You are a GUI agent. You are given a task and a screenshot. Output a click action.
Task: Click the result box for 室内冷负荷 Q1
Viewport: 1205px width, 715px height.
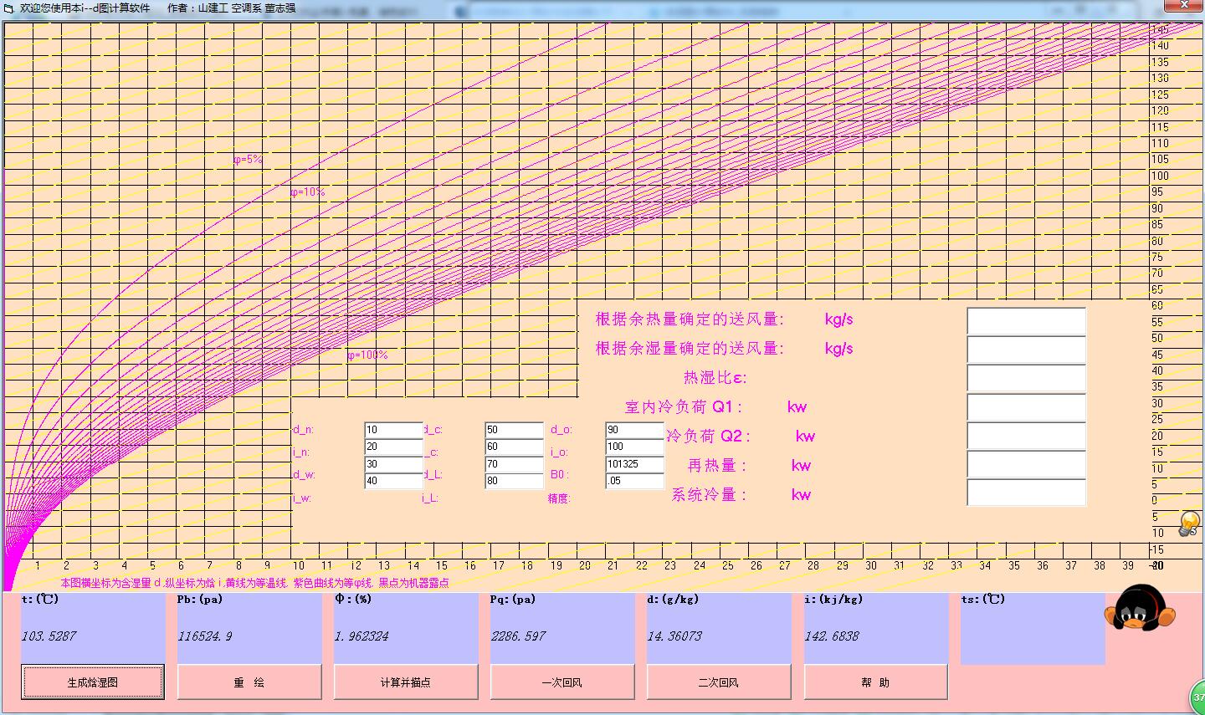[1027, 407]
